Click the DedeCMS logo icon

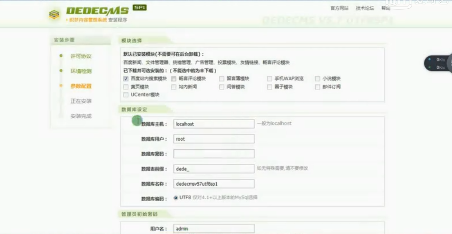pos(54,14)
